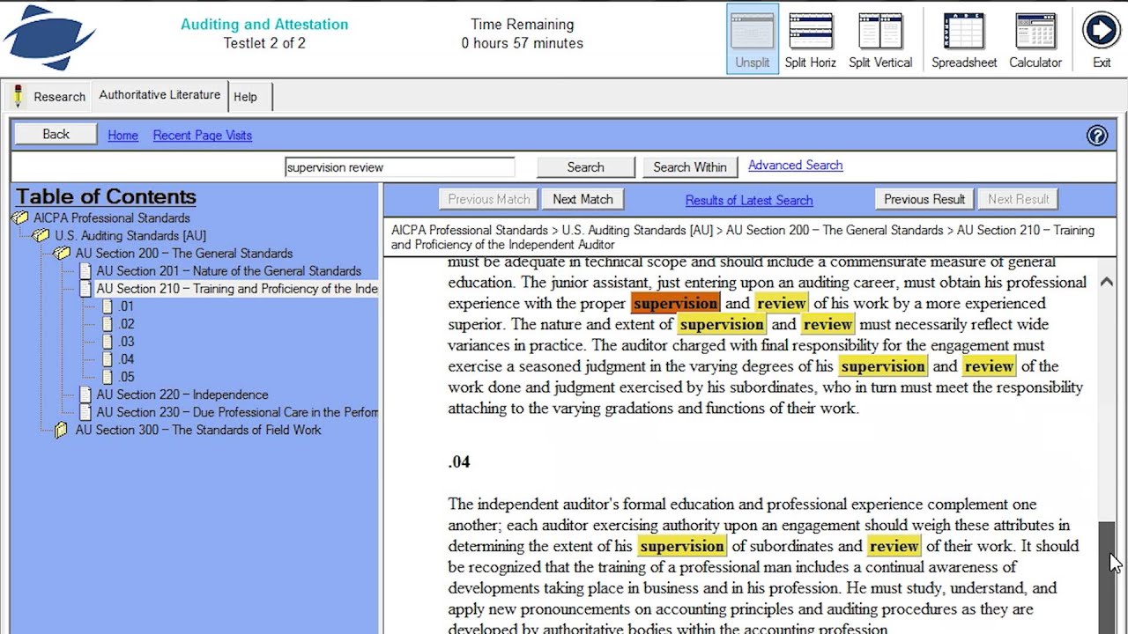Image resolution: width=1128 pixels, height=634 pixels.
Task: Click the Auditing and Attestation title
Action: [264, 24]
